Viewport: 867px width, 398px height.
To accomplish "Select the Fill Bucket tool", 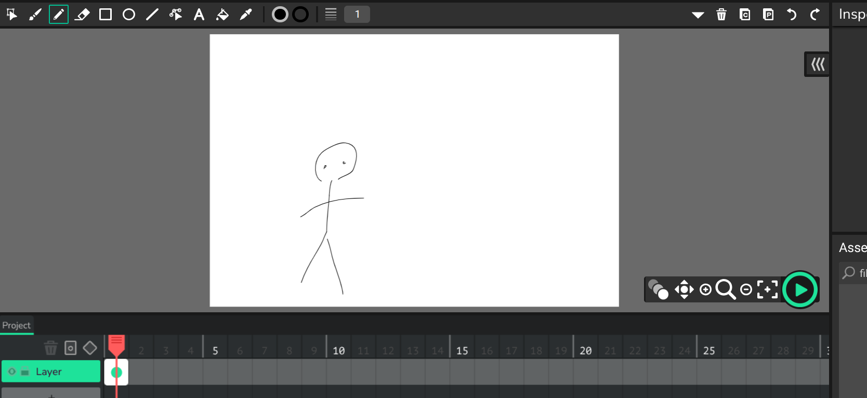I will click(x=222, y=15).
